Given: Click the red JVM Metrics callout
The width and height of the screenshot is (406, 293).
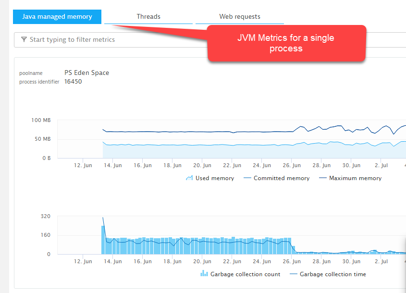Looking at the screenshot, I should [x=286, y=43].
